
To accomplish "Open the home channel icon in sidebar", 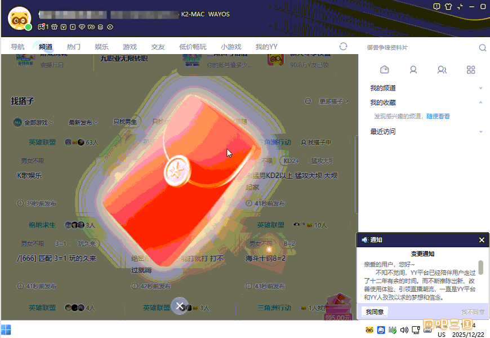I will (384, 69).
